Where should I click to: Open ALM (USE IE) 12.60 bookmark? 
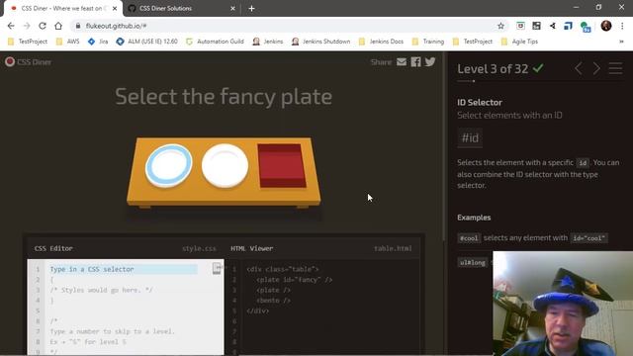click(147, 42)
